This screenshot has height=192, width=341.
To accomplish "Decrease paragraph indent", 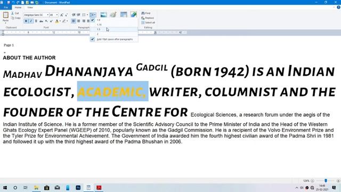I will click(74, 15).
